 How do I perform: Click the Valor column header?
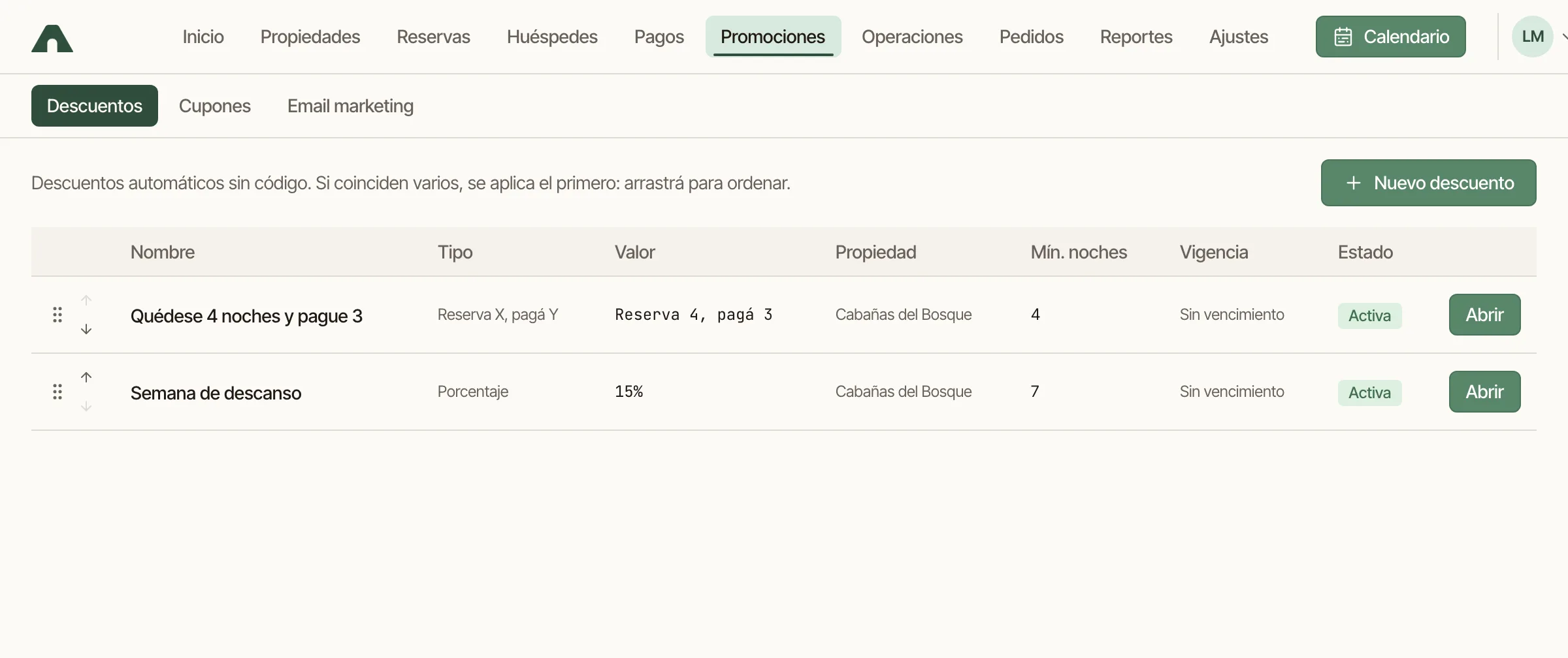coord(634,252)
